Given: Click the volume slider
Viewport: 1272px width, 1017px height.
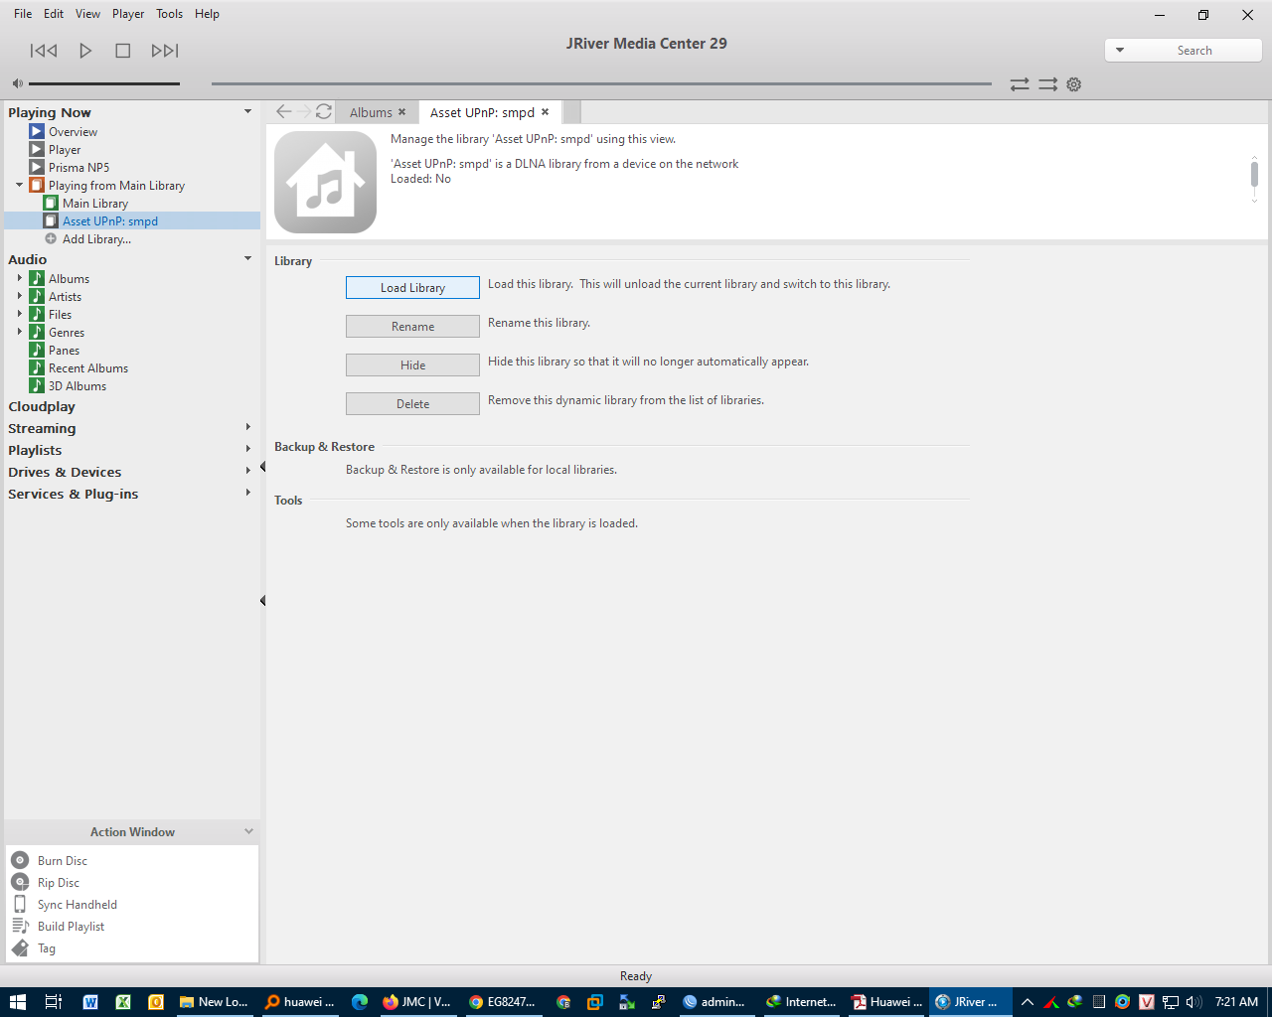Looking at the screenshot, I should [104, 83].
